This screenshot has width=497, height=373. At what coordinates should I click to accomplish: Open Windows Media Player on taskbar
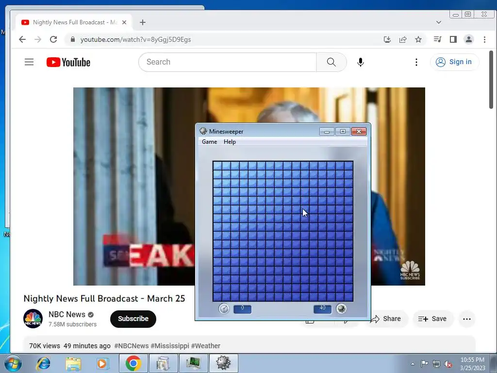pyautogui.click(x=103, y=363)
